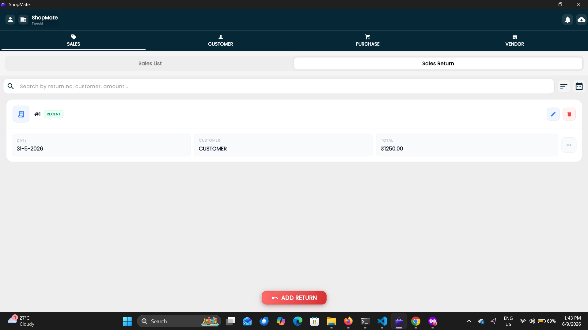Open the user profile icon
Screen dimensions: 588x330
tap(10, 20)
